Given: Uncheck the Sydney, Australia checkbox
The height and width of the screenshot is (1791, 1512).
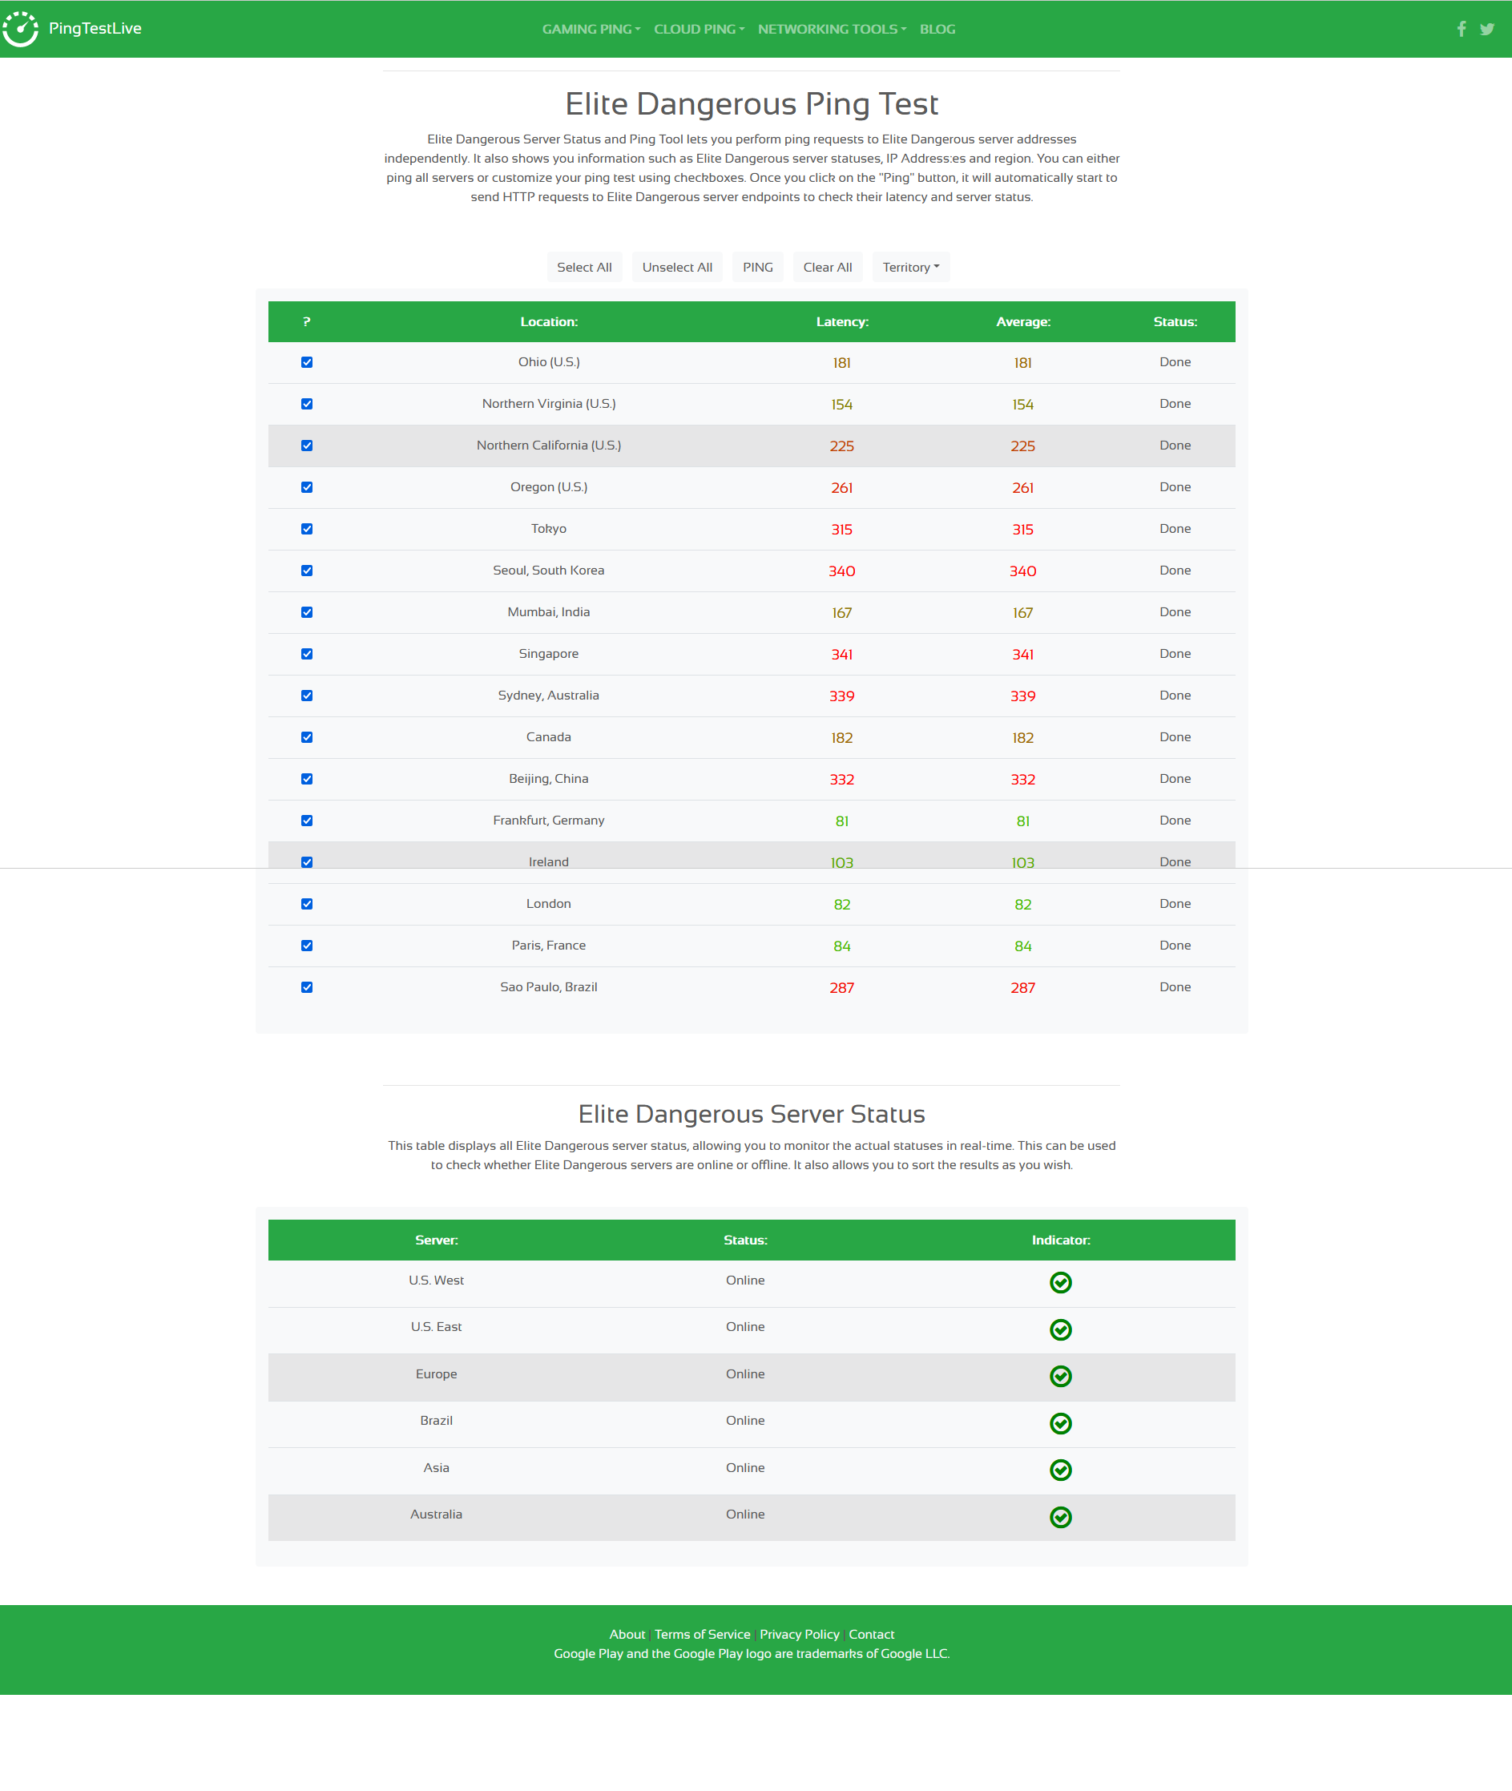Looking at the screenshot, I should click(x=307, y=696).
